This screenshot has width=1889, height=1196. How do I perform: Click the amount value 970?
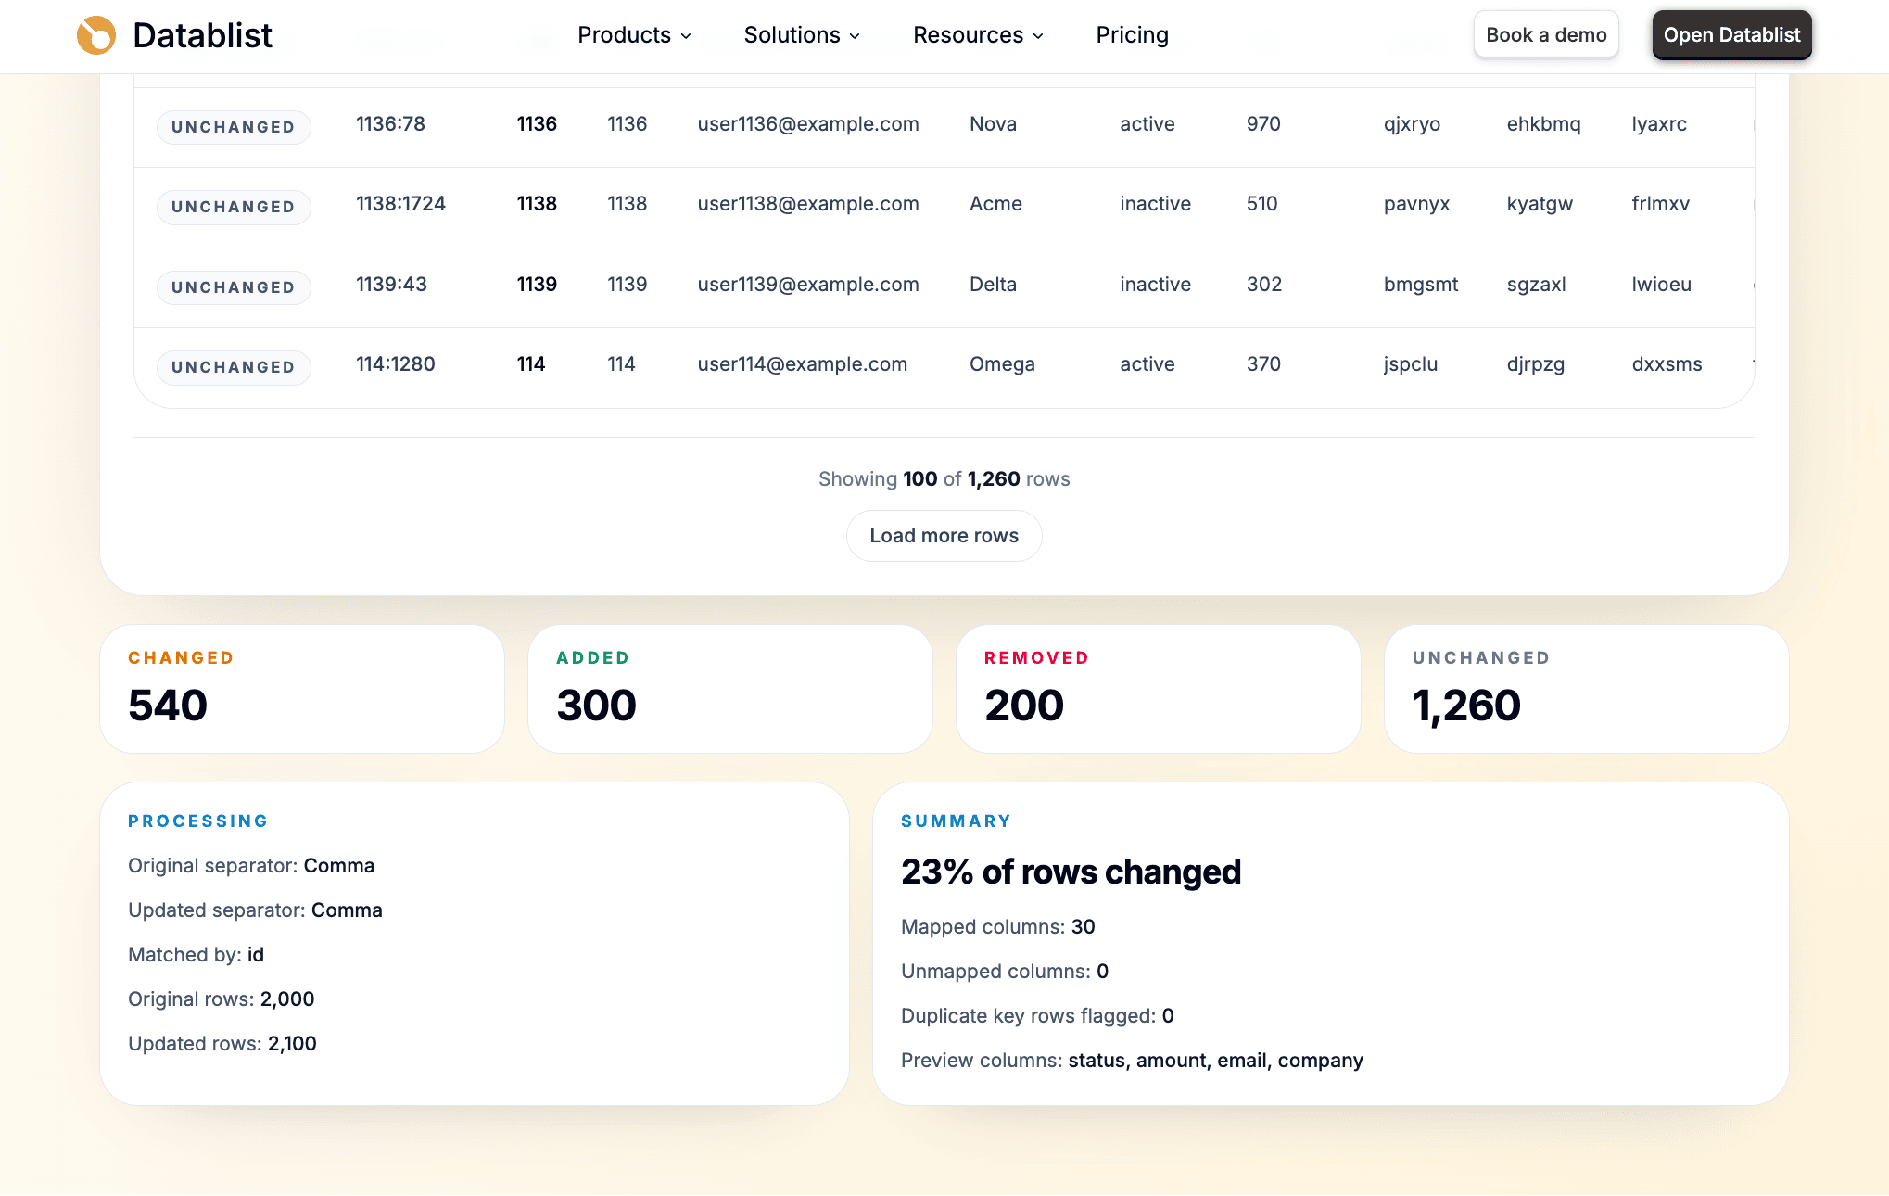tap(1263, 124)
